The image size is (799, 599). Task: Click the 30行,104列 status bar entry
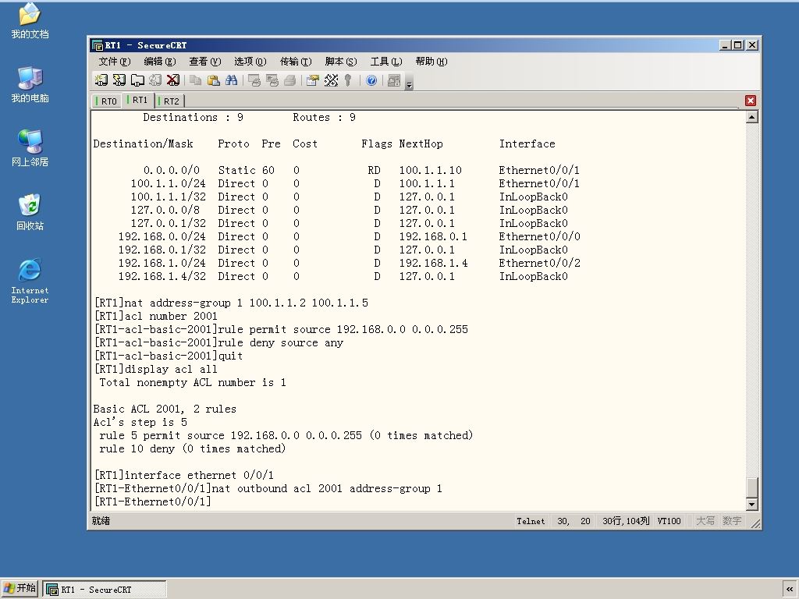tap(626, 521)
